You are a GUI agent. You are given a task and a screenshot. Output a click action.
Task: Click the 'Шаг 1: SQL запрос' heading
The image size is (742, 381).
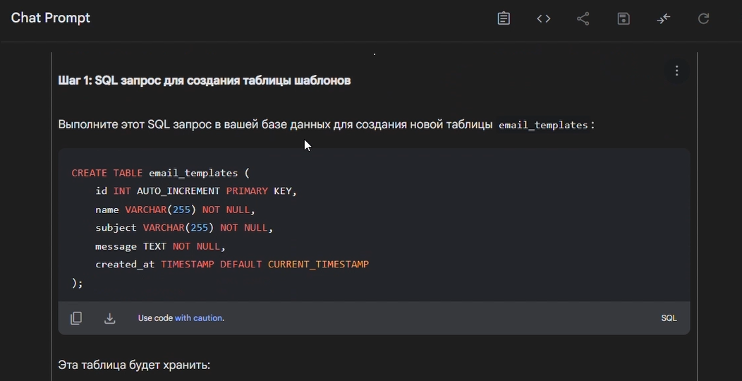click(x=204, y=80)
